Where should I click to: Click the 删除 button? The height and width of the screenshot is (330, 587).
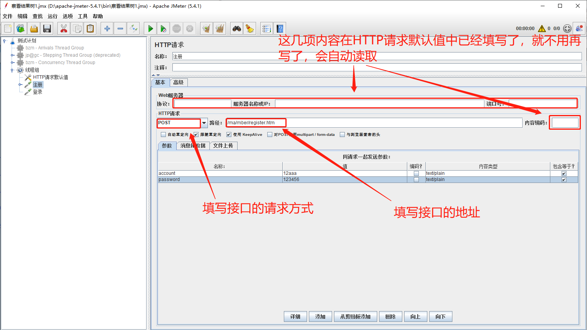(x=391, y=316)
